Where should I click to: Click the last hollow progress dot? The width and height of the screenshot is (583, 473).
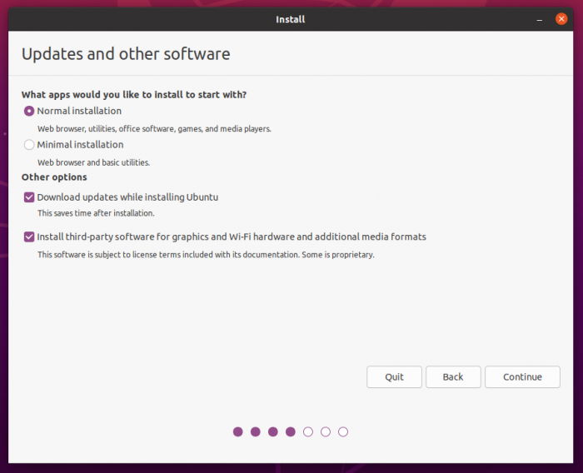pos(343,431)
